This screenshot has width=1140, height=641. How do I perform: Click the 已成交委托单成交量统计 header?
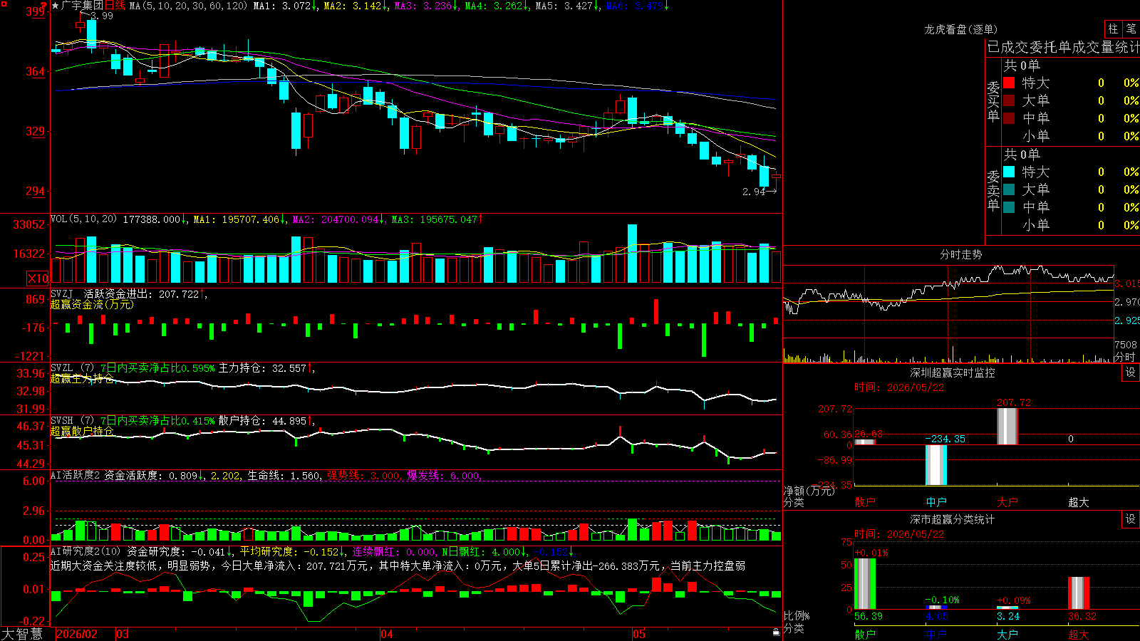click(x=1063, y=47)
